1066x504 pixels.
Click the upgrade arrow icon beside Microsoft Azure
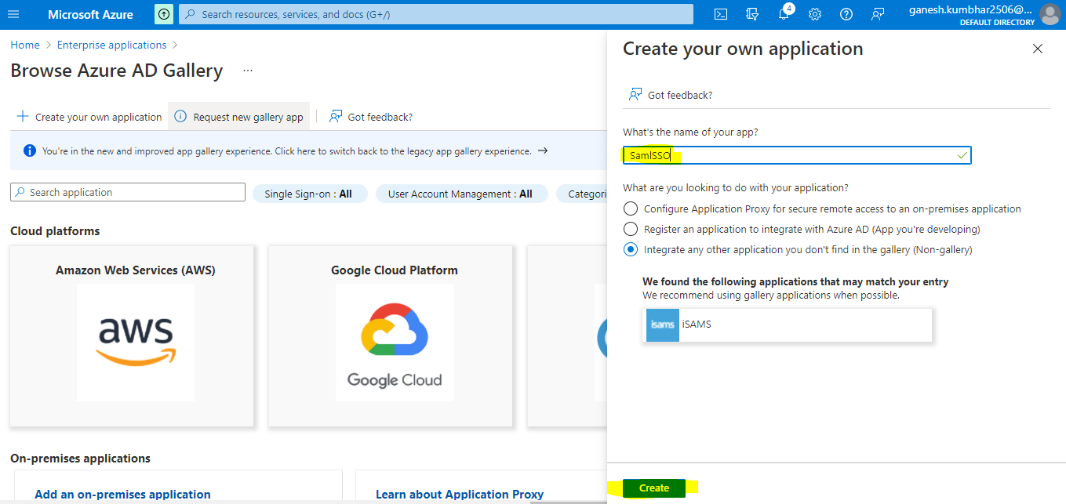coord(164,14)
